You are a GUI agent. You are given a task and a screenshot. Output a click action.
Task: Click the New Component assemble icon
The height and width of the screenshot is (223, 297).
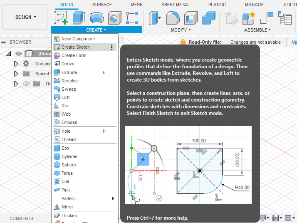249,18
